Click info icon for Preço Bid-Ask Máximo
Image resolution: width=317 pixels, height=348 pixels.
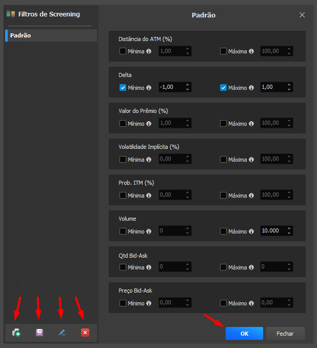pyautogui.click(x=251, y=303)
